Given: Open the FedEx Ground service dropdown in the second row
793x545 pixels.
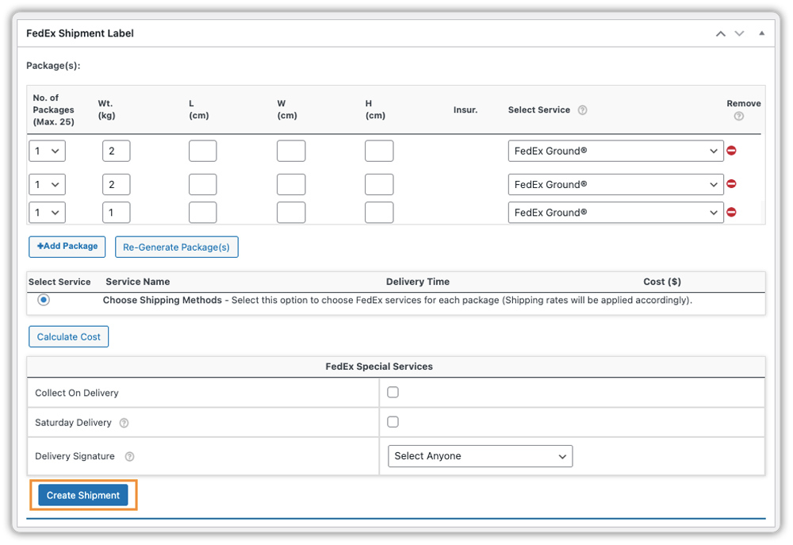Looking at the screenshot, I should click(616, 184).
